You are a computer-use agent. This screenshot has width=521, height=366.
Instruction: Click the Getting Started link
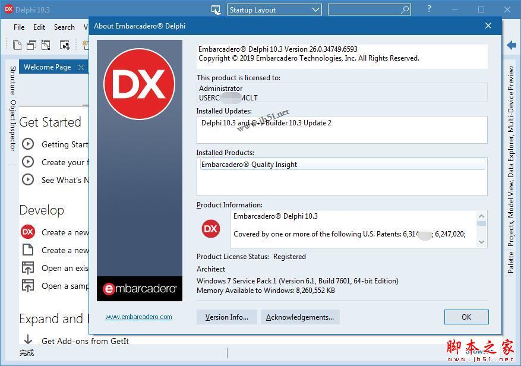tap(65, 144)
